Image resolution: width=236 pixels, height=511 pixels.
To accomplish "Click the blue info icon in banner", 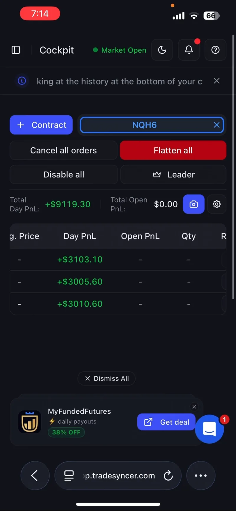I will [22, 81].
